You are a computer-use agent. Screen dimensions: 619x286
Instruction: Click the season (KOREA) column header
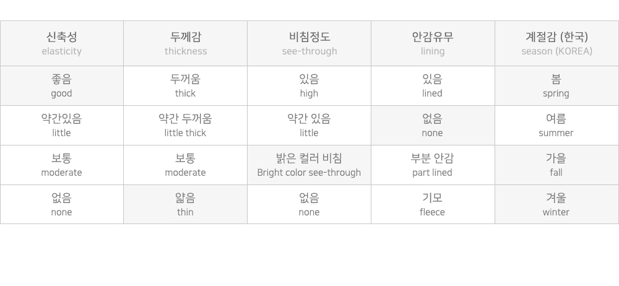[x=556, y=43]
